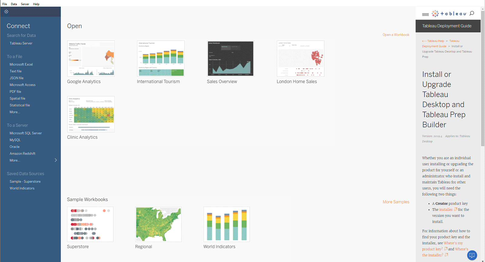
Task: Follow Where's the installer link
Action: click(x=445, y=252)
